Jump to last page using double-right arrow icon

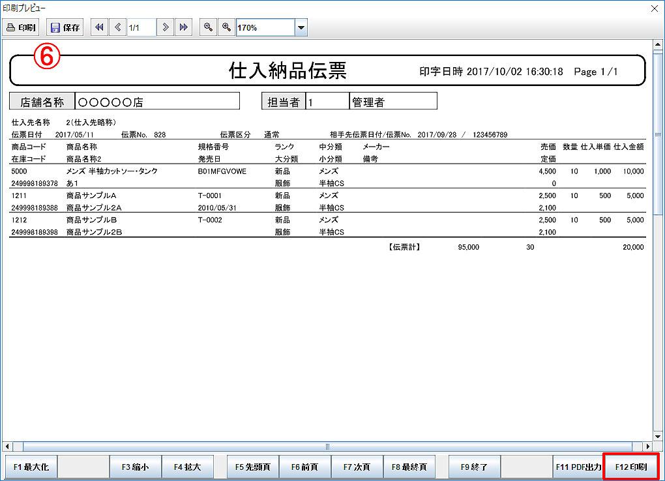(183, 27)
